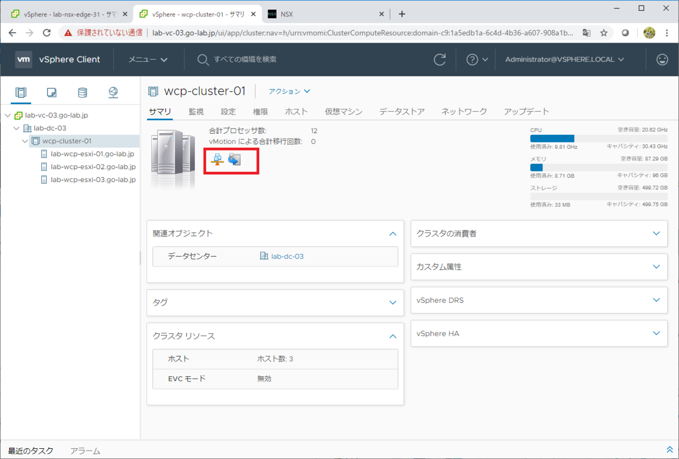
Task: Switch to the アップデート tab
Action: point(526,111)
